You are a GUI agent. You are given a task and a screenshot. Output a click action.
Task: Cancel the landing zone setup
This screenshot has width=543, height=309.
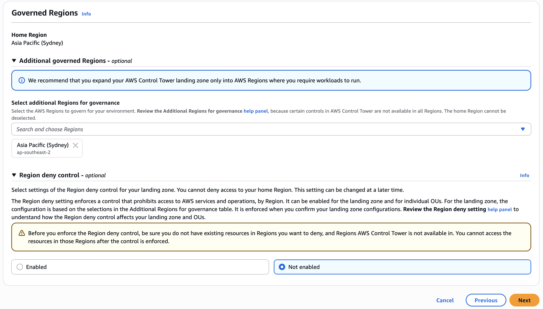(445, 300)
